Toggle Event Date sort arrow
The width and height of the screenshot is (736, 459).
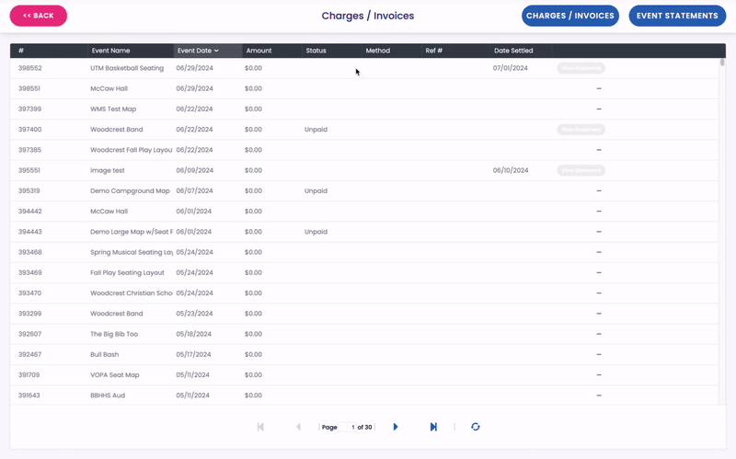pyautogui.click(x=216, y=51)
